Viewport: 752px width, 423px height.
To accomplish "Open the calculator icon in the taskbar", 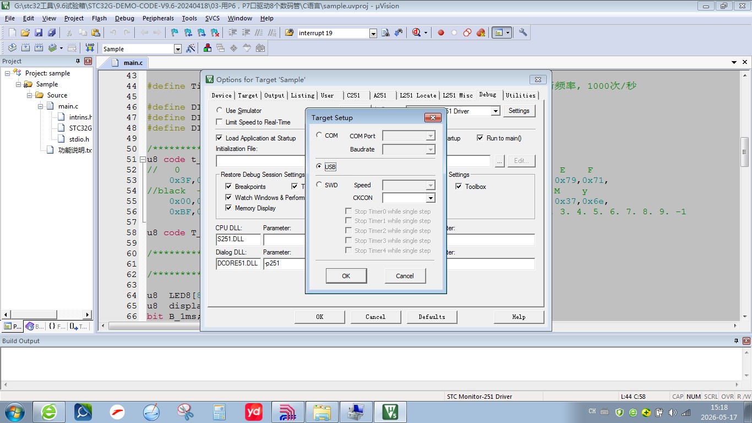I will pos(220,411).
